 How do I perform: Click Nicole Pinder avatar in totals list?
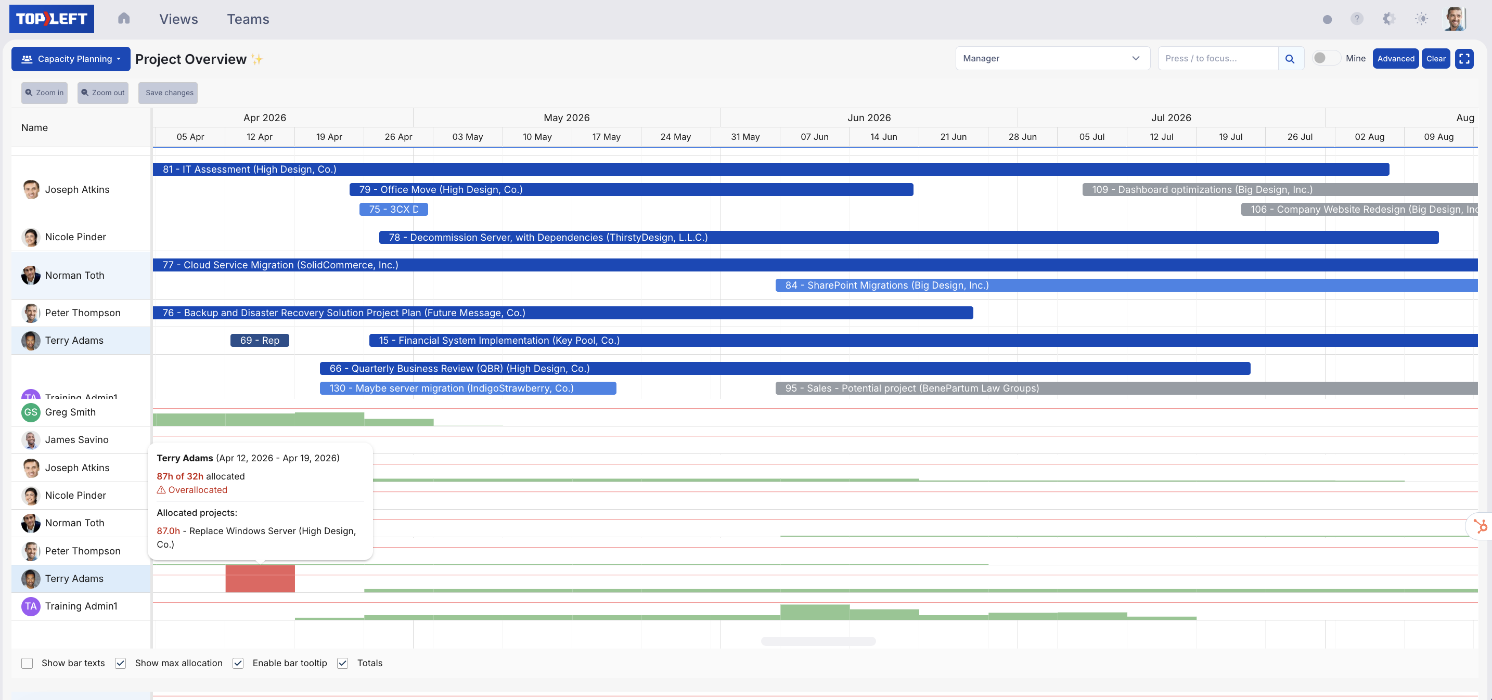pos(31,495)
